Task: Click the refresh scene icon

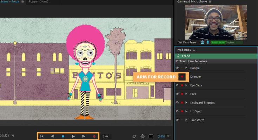Action: [x=134, y=136]
